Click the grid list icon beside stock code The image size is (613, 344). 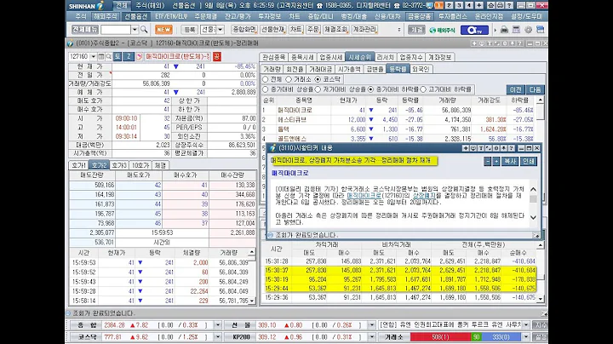pyautogui.click(x=100, y=57)
